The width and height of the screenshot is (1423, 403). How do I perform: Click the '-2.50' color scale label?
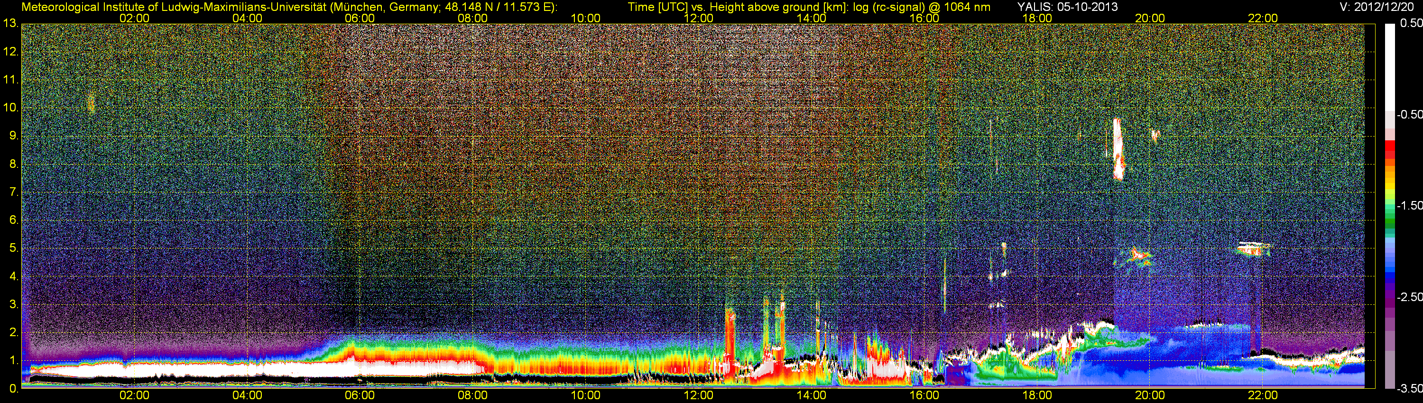point(1409,296)
